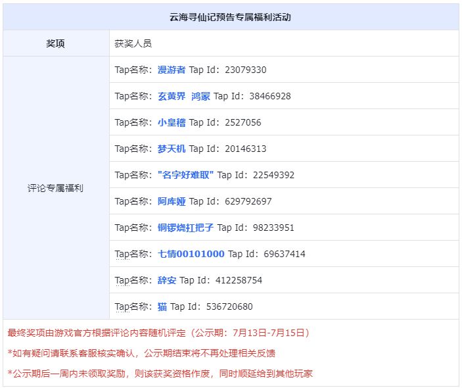Open the 铜锣烧扛把子 user link
Image resolution: width=462 pixels, height=388 pixels.
click(185, 228)
